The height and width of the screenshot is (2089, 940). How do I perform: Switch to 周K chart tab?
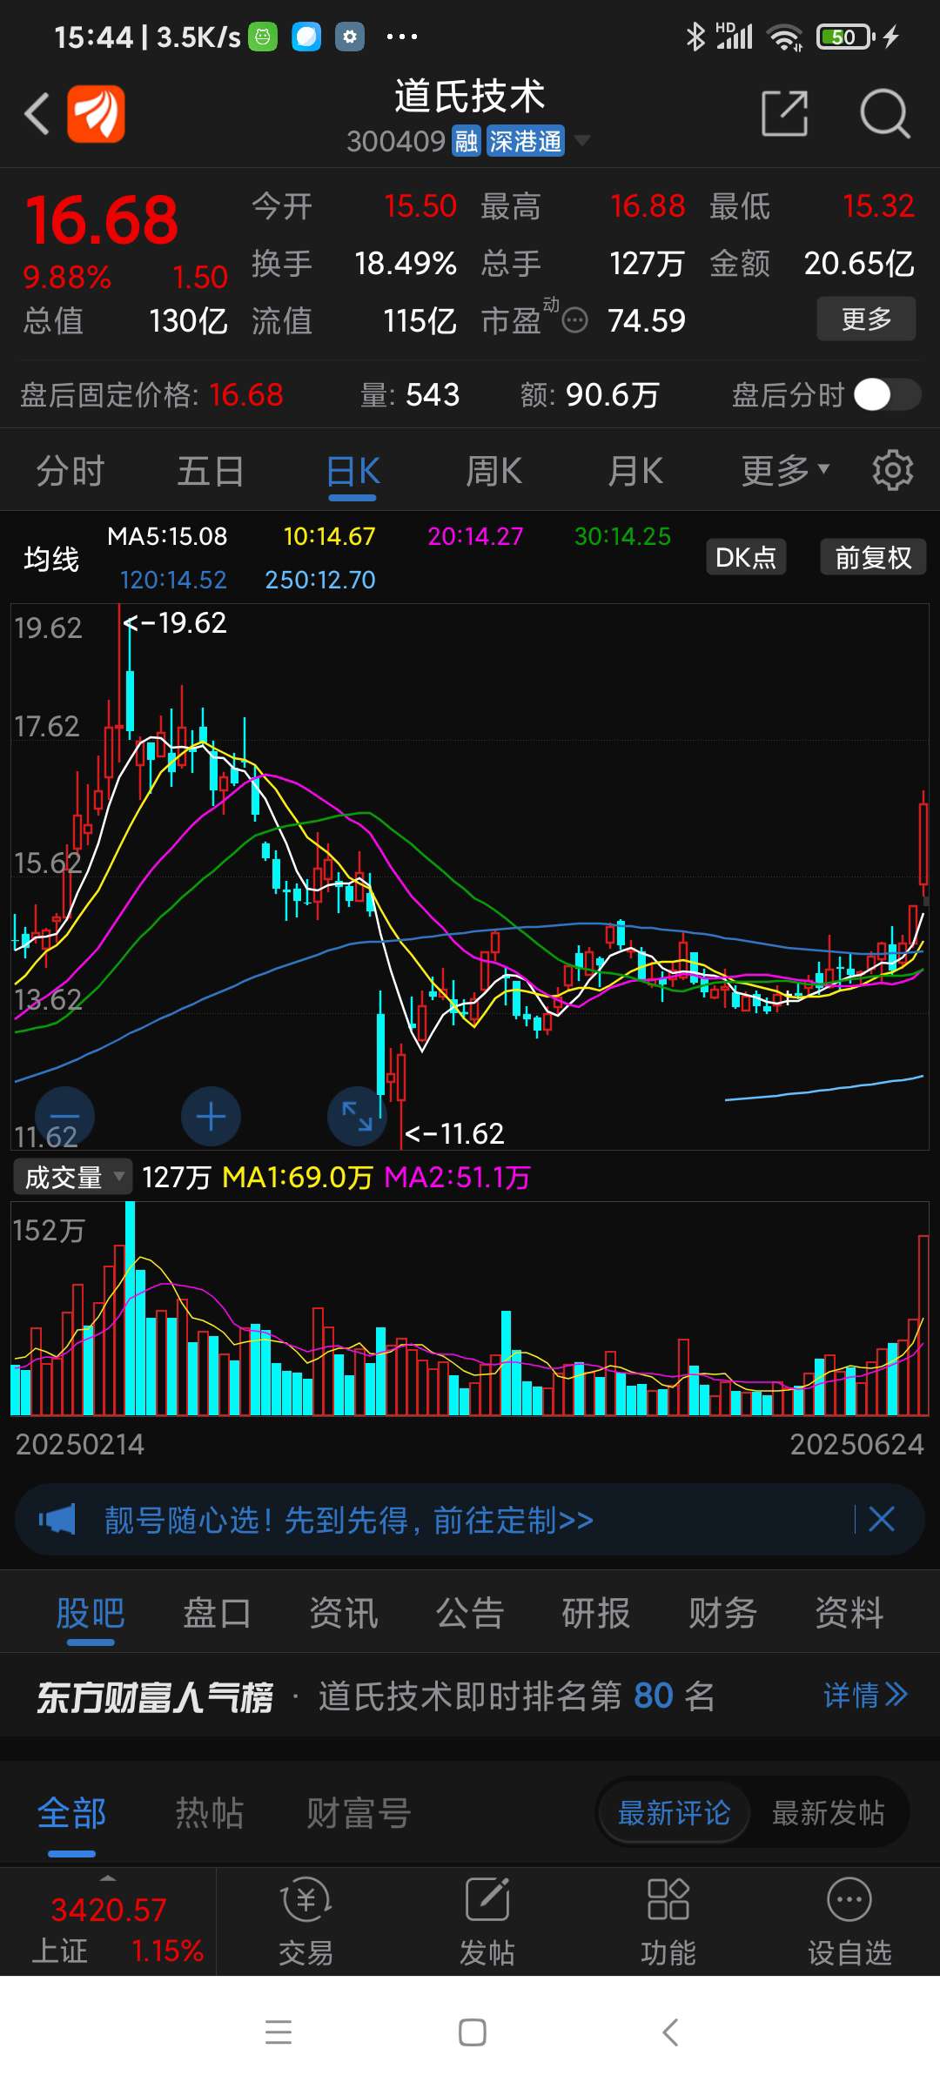click(x=493, y=471)
